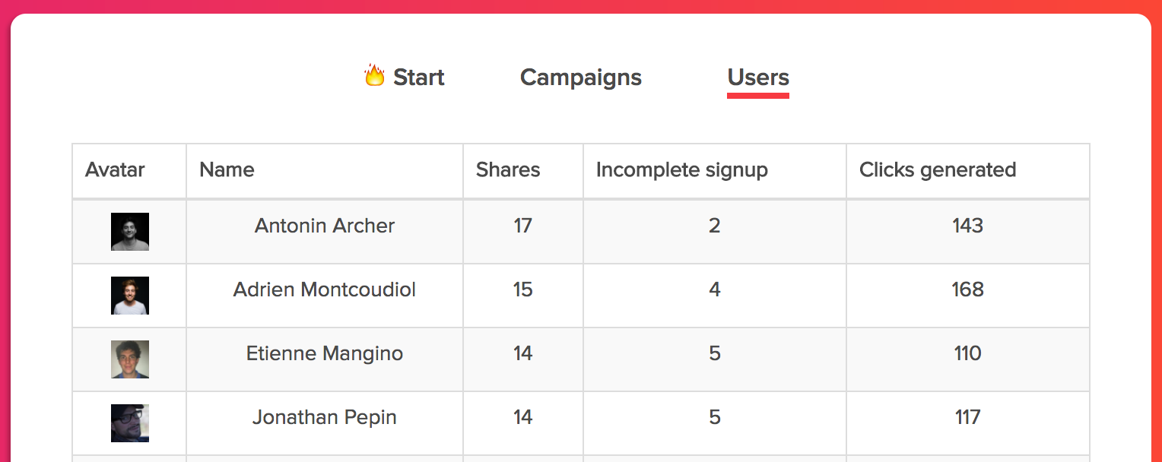Click on Jonathan Pepin's name
The image size is (1162, 462).
(325, 417)
